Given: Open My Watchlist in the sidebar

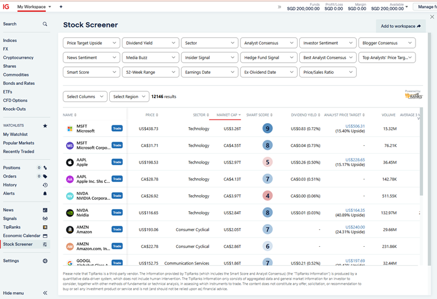Looking at the screenshot, I should point(15,135).
